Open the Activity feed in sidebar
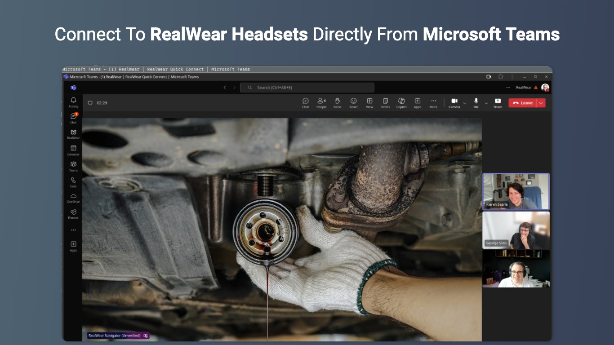This screenshot has width=614, height=345. (x=73, y=102)
